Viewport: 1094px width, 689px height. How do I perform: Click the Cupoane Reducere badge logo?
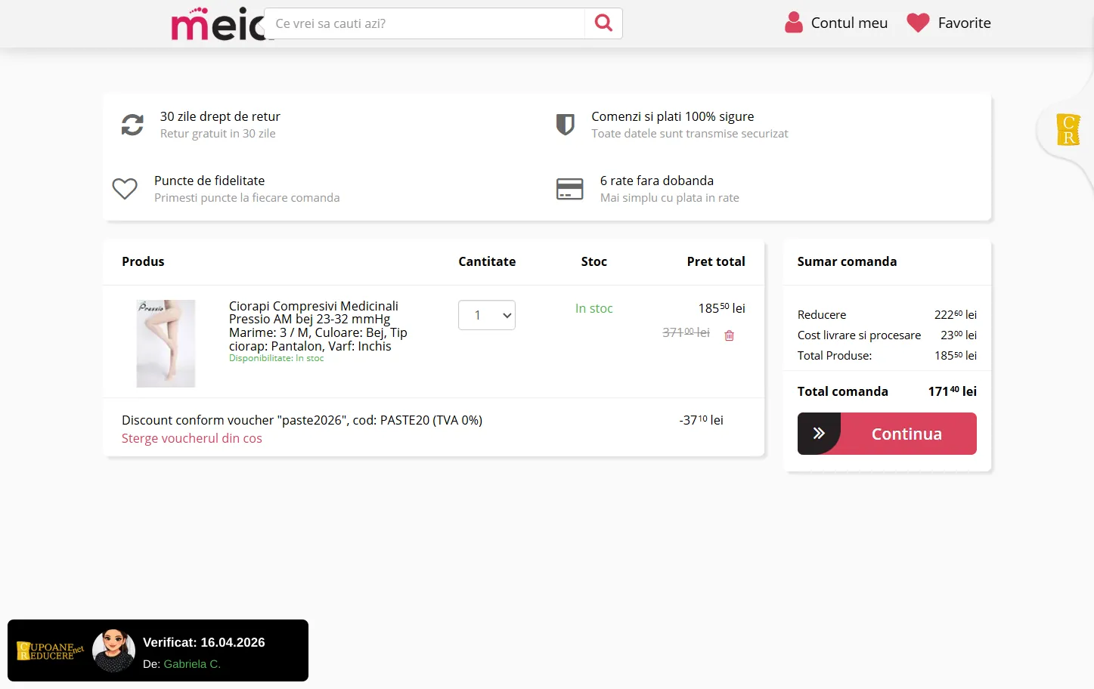click(x=50, y=650)
